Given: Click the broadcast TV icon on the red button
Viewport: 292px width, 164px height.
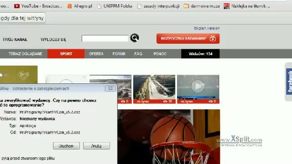Looking at the screenshot, I should click(213, 38).
